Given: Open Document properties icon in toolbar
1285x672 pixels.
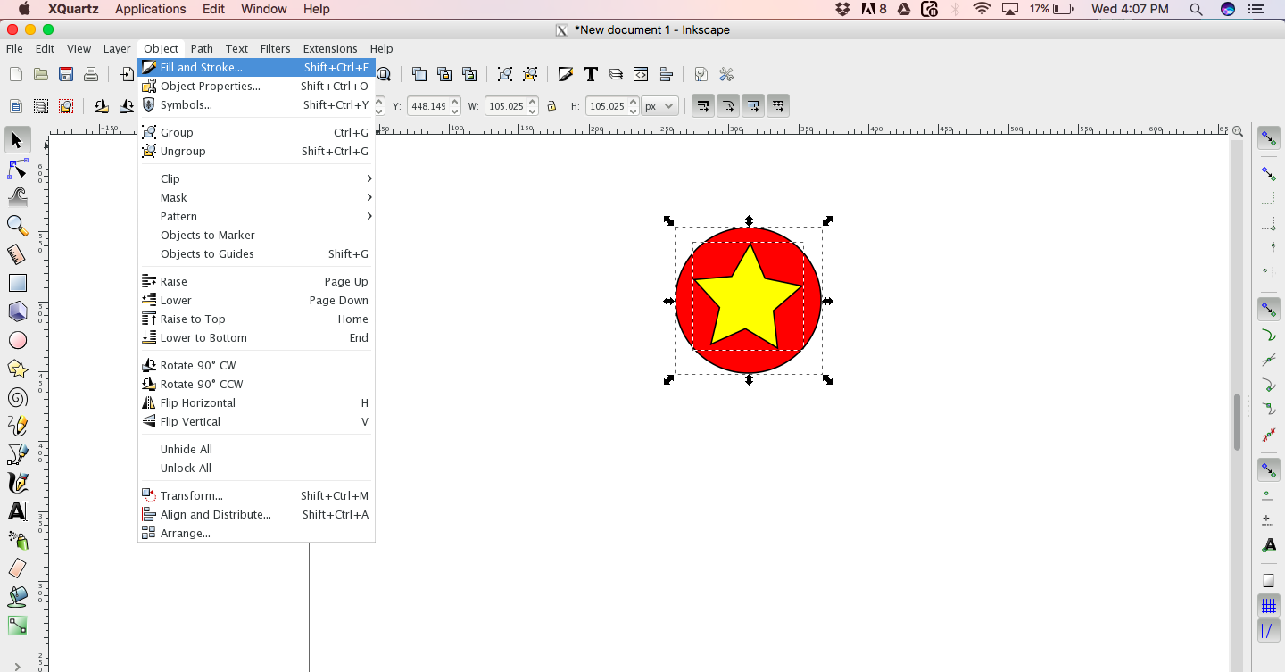Looking at the screenshot, I should coord(701,74).
